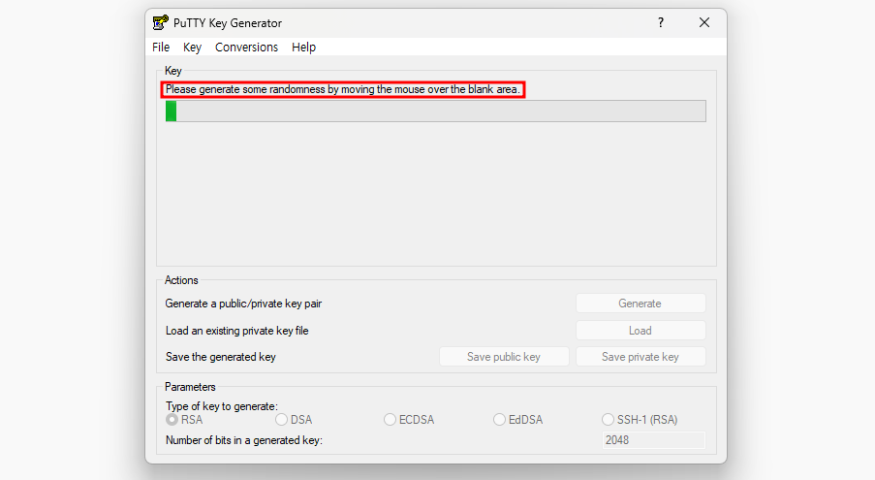Open the Help menu
The image size is (875, 480).
(303, 48)
